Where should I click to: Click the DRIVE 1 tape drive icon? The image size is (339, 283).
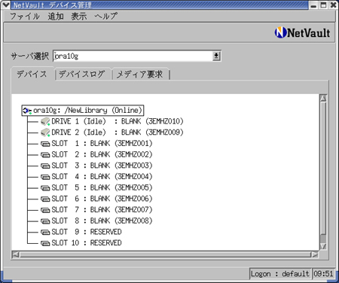click(x=45, y=121)
